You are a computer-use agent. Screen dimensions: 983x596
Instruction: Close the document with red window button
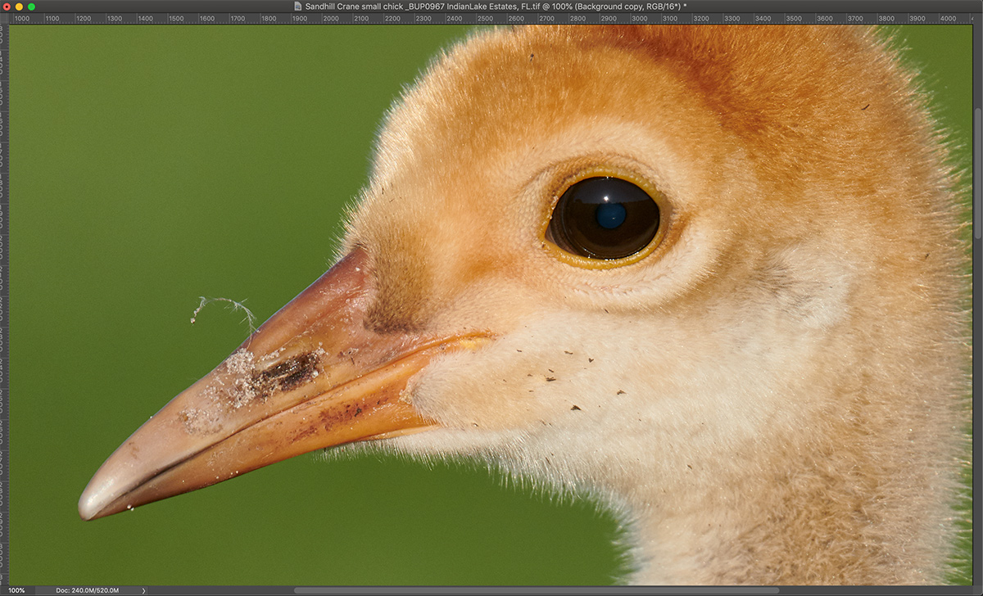(x=7, y=6)
